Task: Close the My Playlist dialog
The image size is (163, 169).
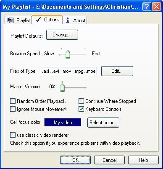Action: pos(156,6)
